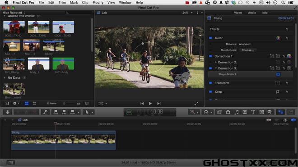The height and width of the screenshot is (167, 298).
Task: Switch to the Audio inspector tab
Action: (252, 13)
